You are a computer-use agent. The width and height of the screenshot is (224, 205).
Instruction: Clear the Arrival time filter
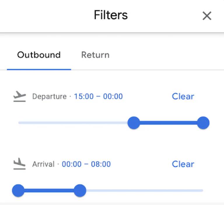pos(183,164)
